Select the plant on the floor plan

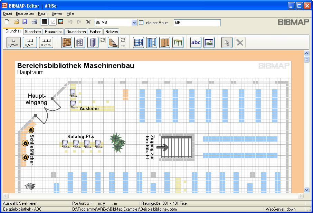point(117,142)
